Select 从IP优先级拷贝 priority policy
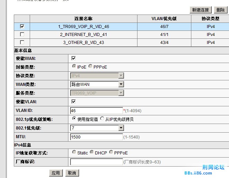 coord(102,118)
